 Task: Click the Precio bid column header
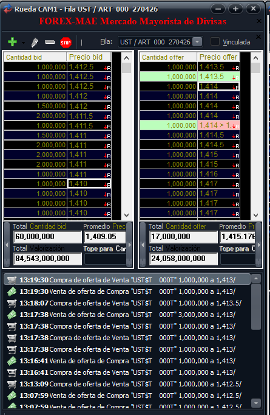click(x=89, y=57)
